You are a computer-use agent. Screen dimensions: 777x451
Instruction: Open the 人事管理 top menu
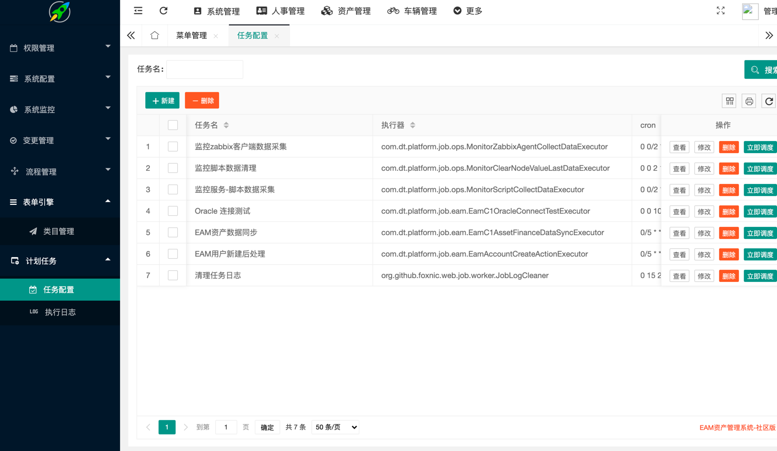(281, 11)
